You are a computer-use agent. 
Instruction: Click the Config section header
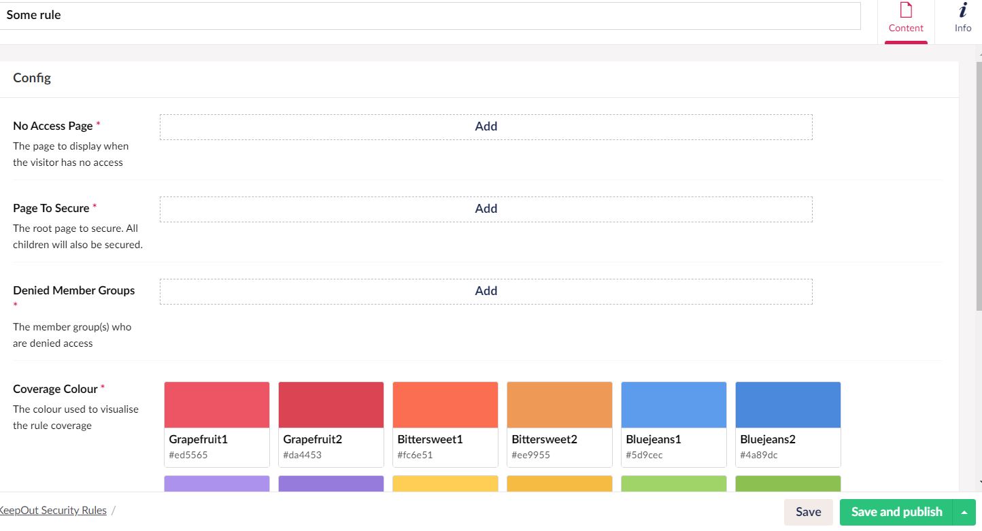pyautogui.click(x=32, y=78)
